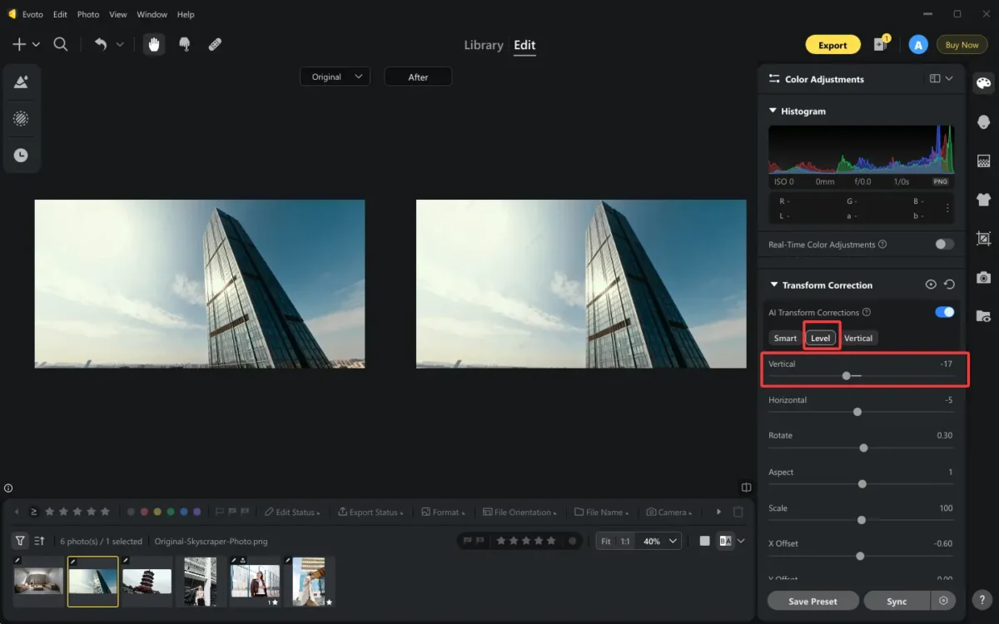Reset Transform Correction settings
The height and width of the screenshot is (624, 999).
point(949,285)
